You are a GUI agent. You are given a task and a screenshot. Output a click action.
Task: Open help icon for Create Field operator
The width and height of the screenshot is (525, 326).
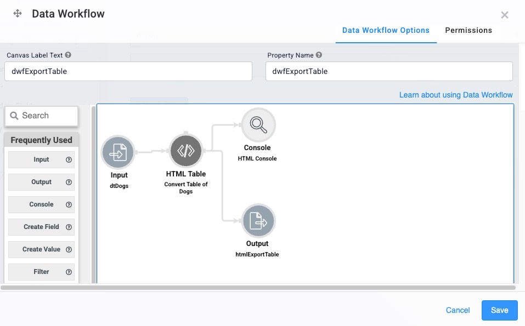coord(69,227)
